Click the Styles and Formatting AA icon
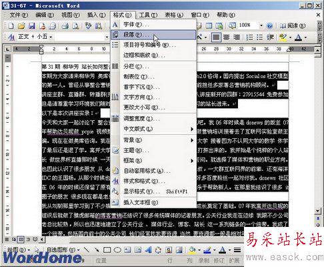 pyautogui.click(x=11, y=37)
